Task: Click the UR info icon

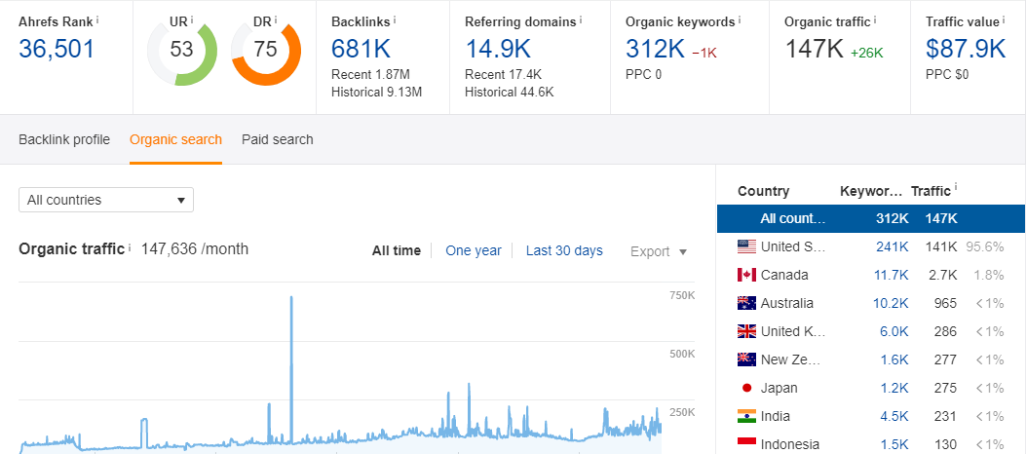Action: click(x=192, y=20)
